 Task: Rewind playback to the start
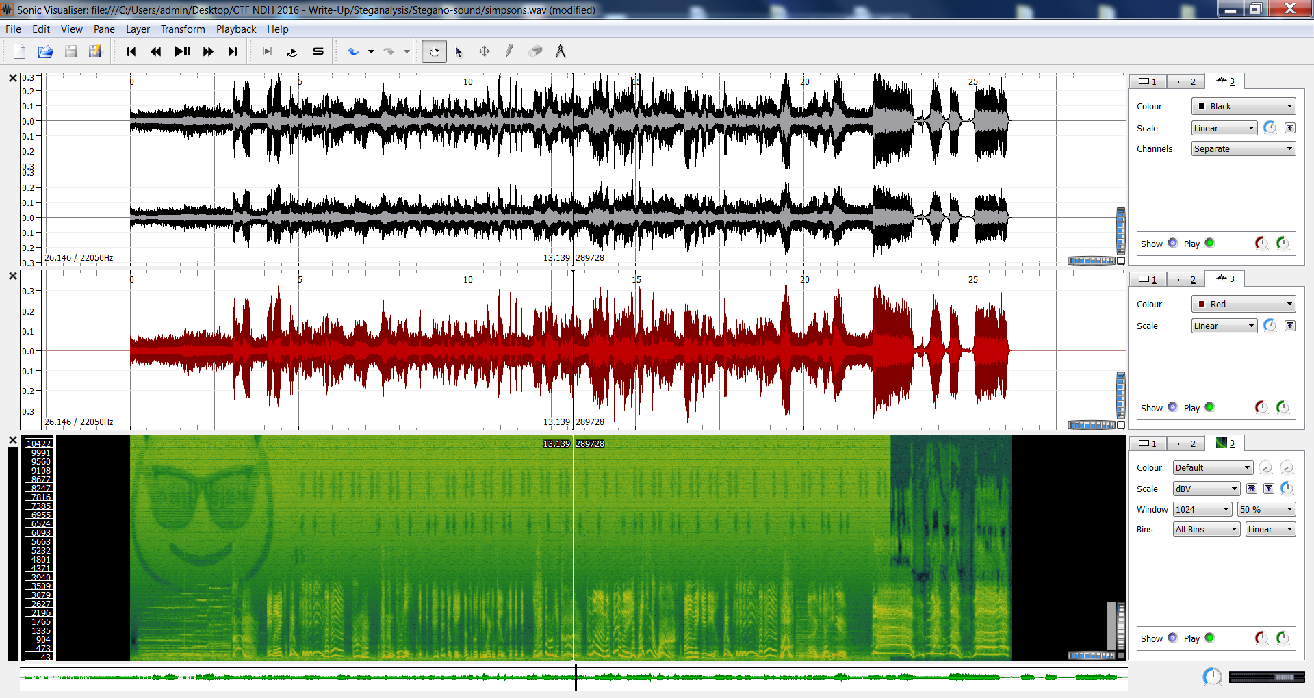pos(131,51)
